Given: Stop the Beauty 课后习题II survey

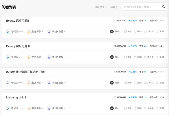Looking at the screenshot, I should pyautogui.click(x=115, y=32).
